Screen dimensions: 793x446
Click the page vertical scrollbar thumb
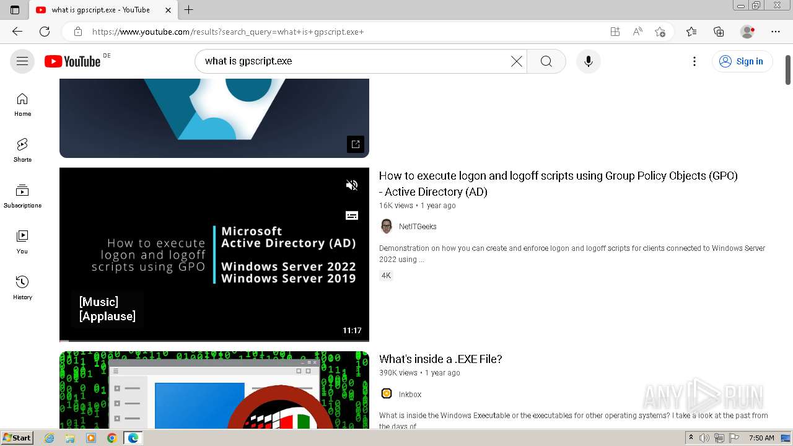point(788,70)
